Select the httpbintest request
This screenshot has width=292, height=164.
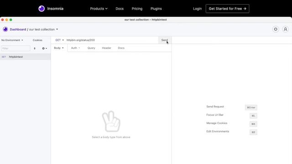[x=26, y=56]
